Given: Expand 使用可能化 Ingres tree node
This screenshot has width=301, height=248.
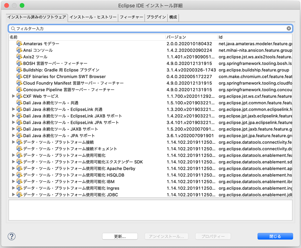Looking at the screenshot, I should pos(14,188).
